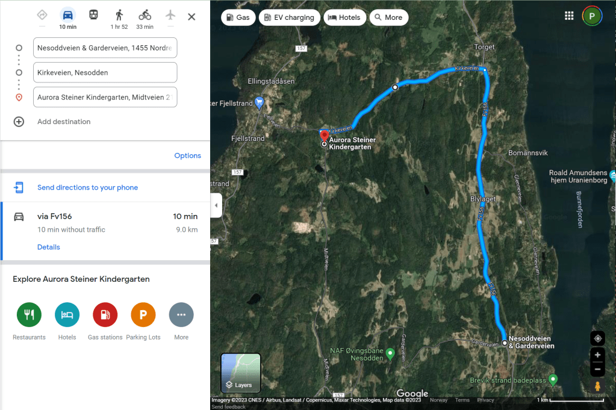Open Send directions to your phone
The height and width of the screenshot is (410, 616).
(87, 187)
